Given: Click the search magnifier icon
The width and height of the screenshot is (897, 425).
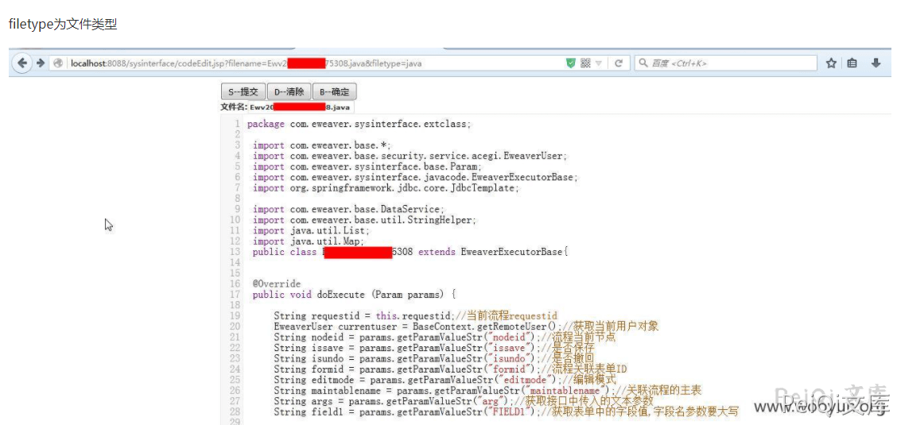Looking at the screenshot, I should pos(642,64).
